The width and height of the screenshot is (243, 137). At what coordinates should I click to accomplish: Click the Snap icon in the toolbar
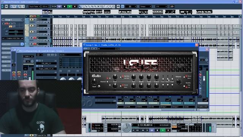coord(123,6)
